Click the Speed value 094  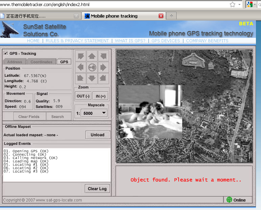(23, 107)
